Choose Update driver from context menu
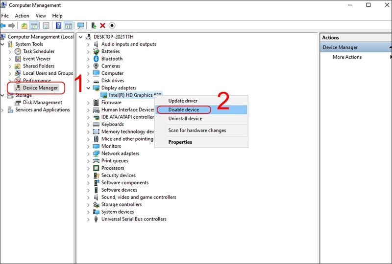The image size is (392, 264). 201,101
